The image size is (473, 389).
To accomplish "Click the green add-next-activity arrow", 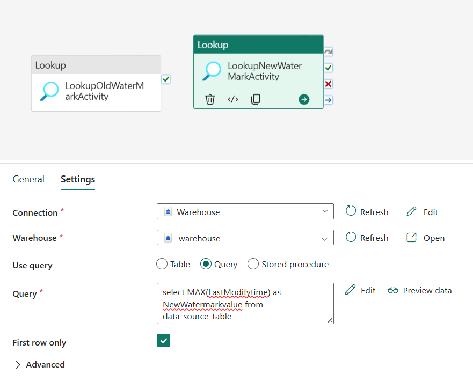I will tap(303, 99).
